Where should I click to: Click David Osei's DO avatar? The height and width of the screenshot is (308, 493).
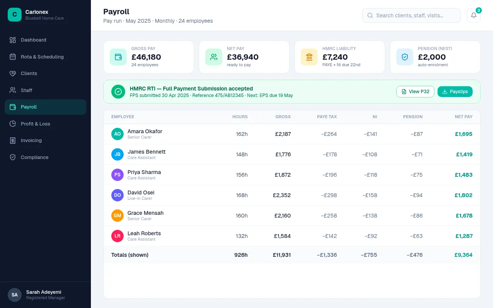click(x=117, y=195)
